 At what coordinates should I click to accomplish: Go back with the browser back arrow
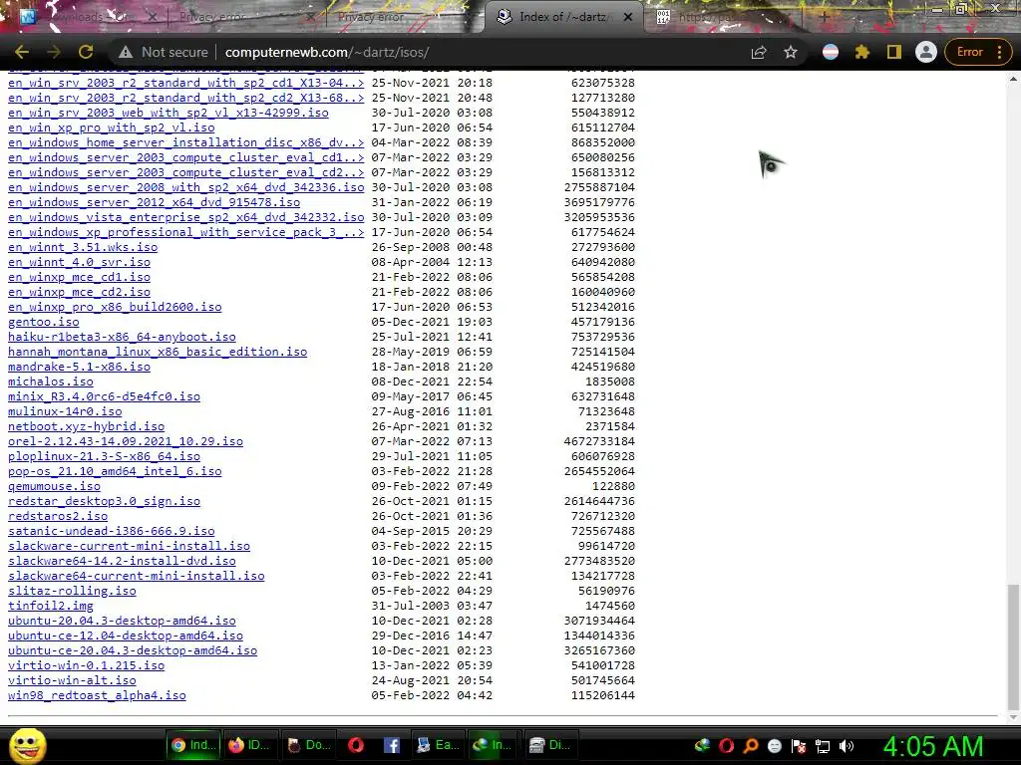[x=22, y=52]
